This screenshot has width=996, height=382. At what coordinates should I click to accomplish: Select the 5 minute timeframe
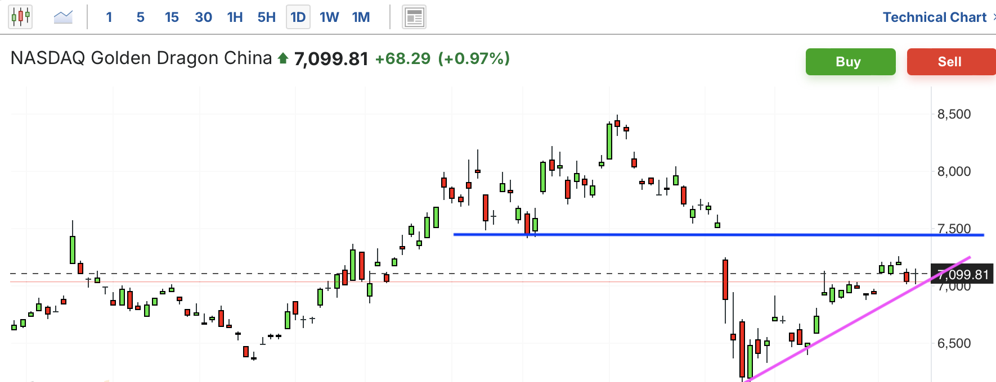coord(141,17)
